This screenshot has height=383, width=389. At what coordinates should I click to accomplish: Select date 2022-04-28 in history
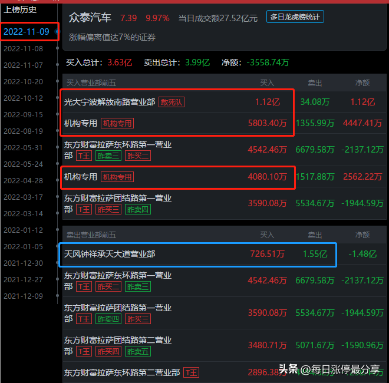click(24, 180)
